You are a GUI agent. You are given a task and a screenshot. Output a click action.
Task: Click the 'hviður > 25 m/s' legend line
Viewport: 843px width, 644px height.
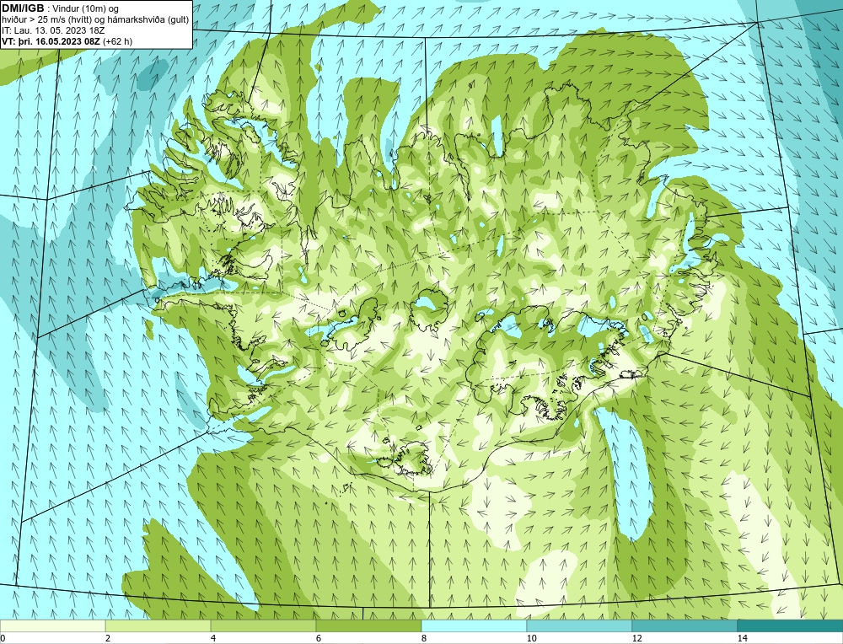[95, 20]
